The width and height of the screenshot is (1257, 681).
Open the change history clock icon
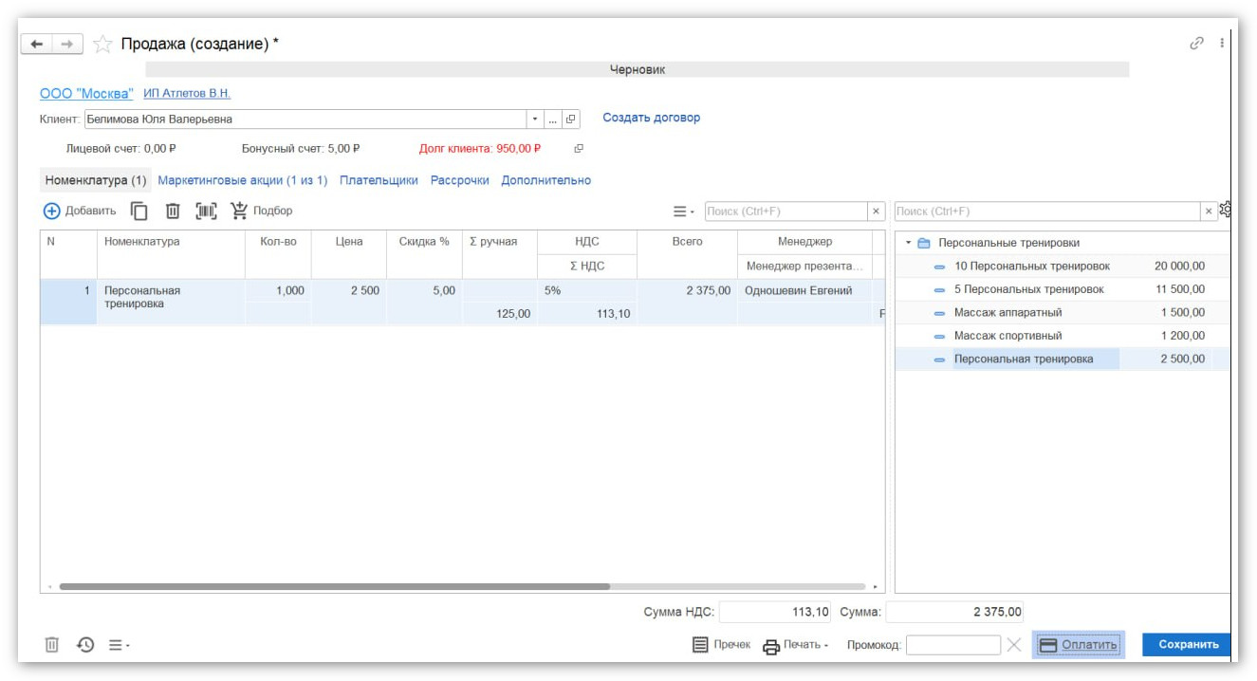[85, 645]
